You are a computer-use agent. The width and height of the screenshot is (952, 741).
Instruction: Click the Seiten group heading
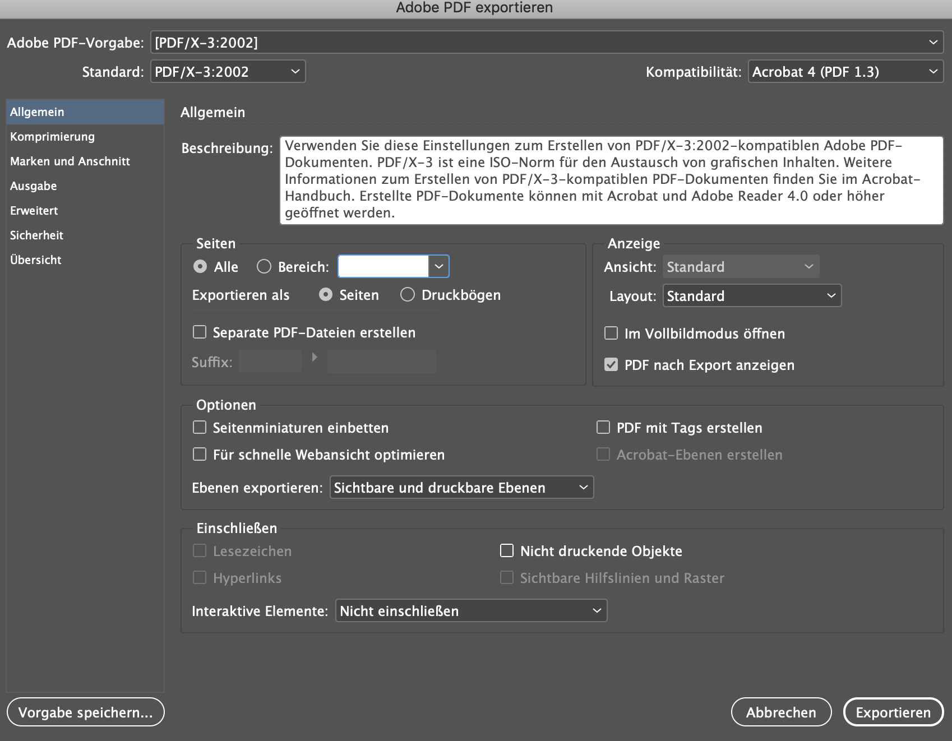click(x=216, y=243)
